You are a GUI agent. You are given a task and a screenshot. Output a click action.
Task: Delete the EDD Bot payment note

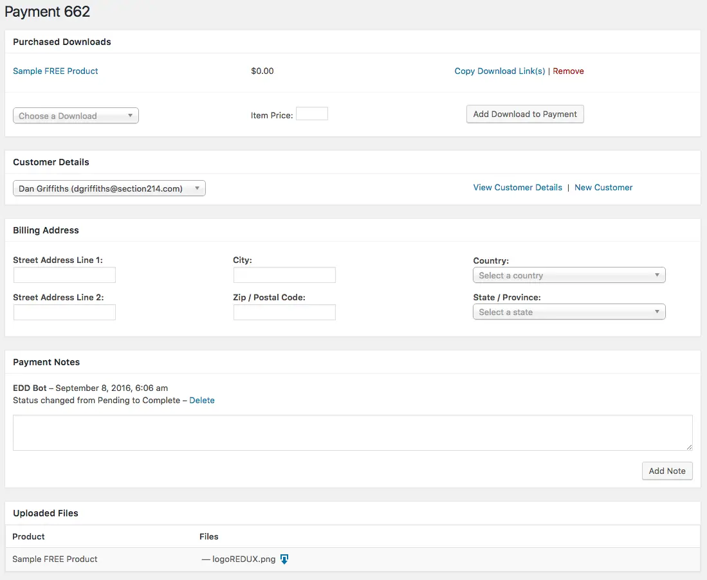[x=202, y=401]
